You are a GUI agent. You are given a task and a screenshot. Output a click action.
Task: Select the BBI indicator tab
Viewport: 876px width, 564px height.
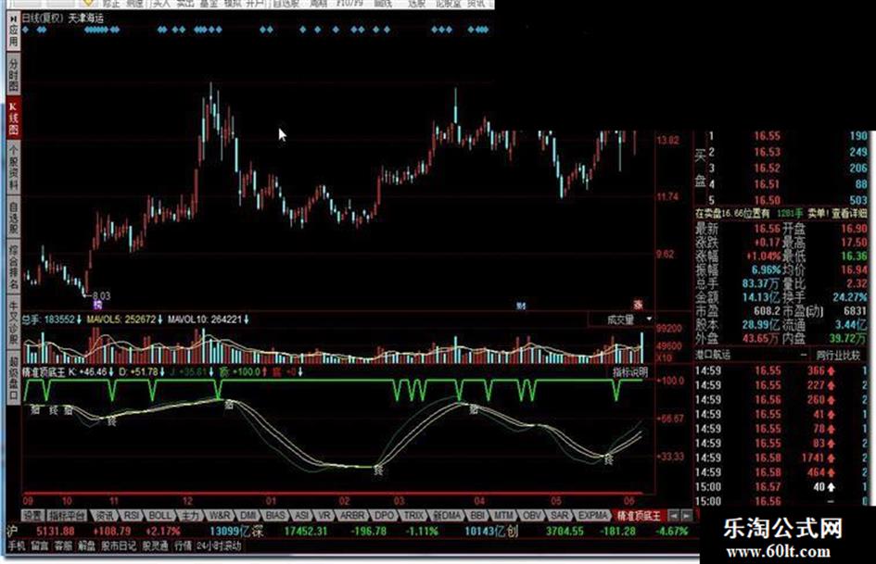pyautogui.click(x=477, y=516)
